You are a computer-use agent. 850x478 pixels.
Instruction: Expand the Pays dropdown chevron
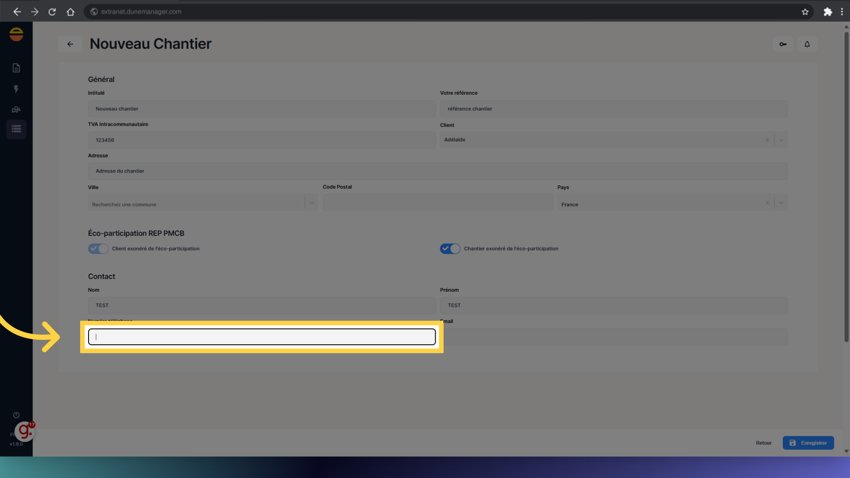coord(781,203)
